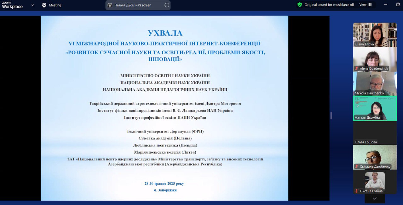Click Люблінська політехніка (Польща) line
Image resolution: width=403 pixels, height=205 pixels.
(165, 145)
